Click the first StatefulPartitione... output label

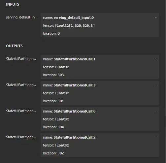click(21, 59)
